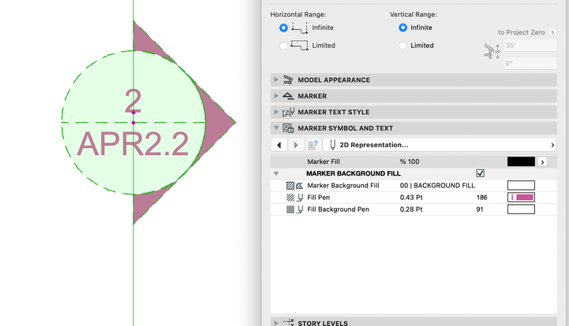Click the Fill Pen hatch icon
Image resolution: width=569 pixels, height=326 pixels.
pyautogui.click(x=290, y=198)
